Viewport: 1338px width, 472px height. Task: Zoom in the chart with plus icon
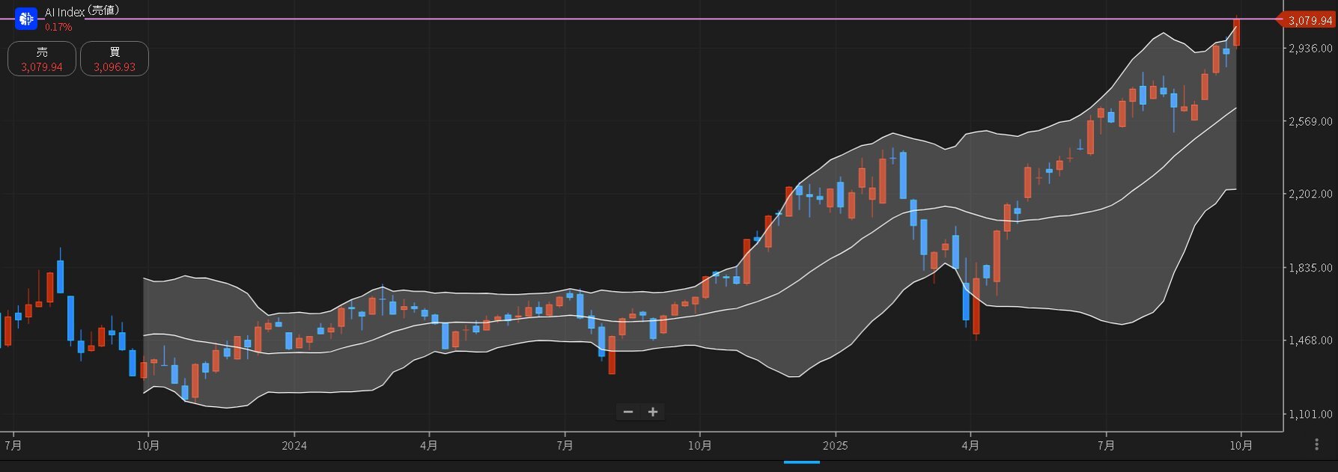pos(653,412)
